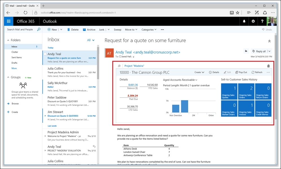Open more add-in actions ellipsis
Image resolution: width=281 pixels, height=169 pixels.
[268, 72]
